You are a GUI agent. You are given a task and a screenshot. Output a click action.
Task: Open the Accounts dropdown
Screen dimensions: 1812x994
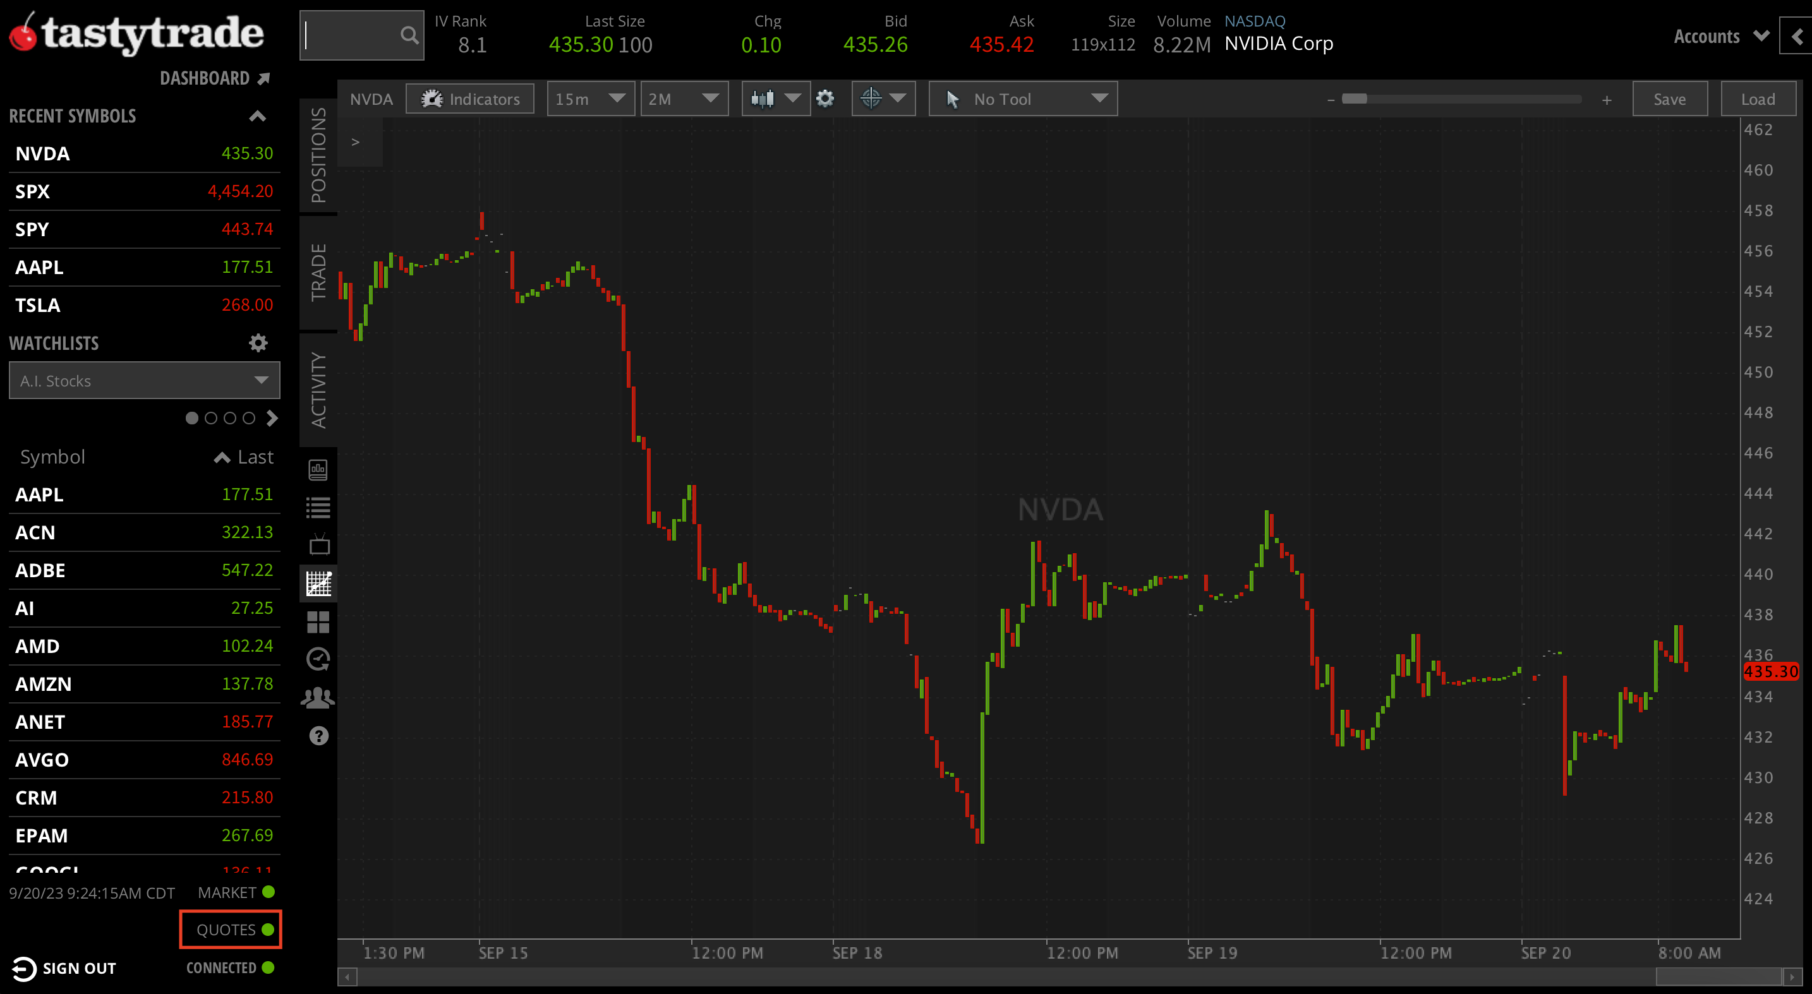[1720, 36]
